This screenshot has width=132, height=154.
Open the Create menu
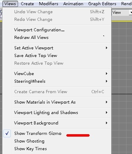(27, 4)
